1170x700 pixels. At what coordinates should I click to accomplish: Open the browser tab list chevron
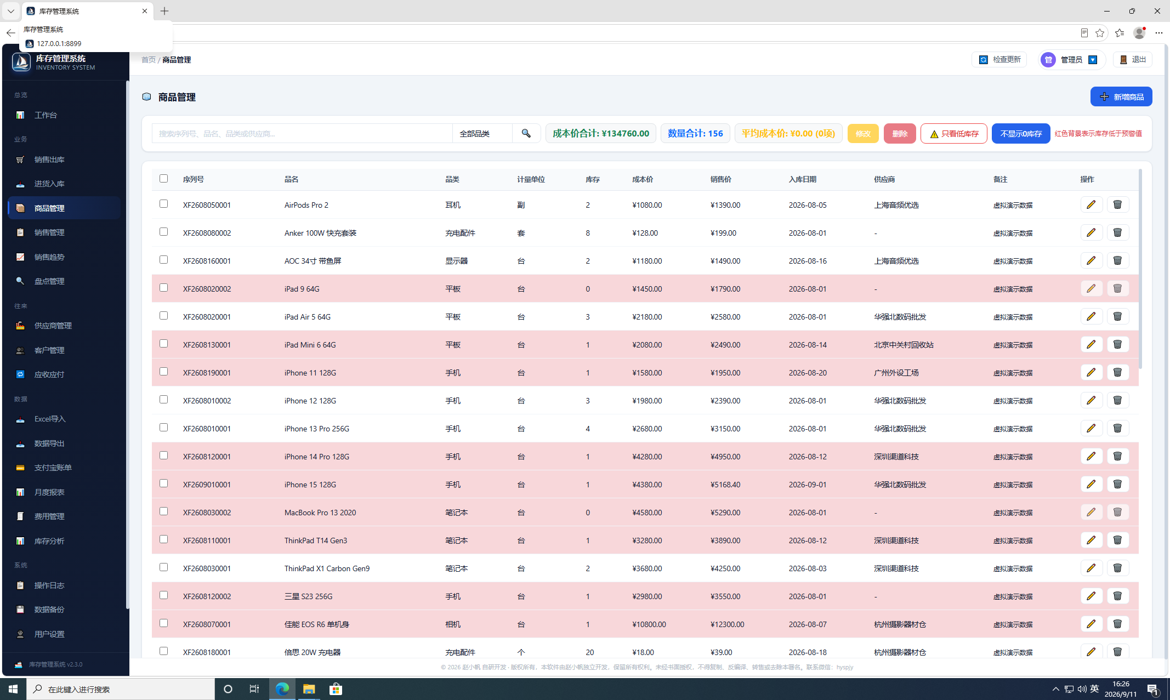[10, 11]
